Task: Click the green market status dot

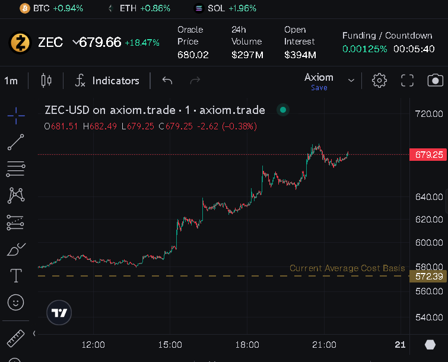Action: coord(283,110)
